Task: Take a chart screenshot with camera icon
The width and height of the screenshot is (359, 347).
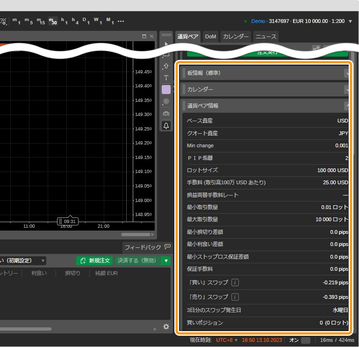Action: (x=166, y=114)
